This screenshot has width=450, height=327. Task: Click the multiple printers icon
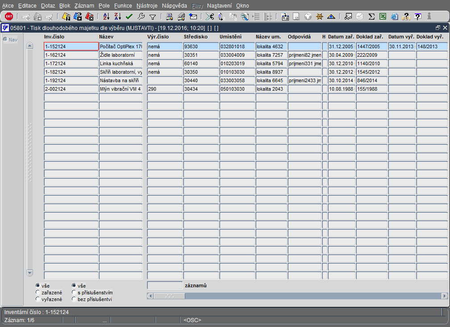[181, 17]
